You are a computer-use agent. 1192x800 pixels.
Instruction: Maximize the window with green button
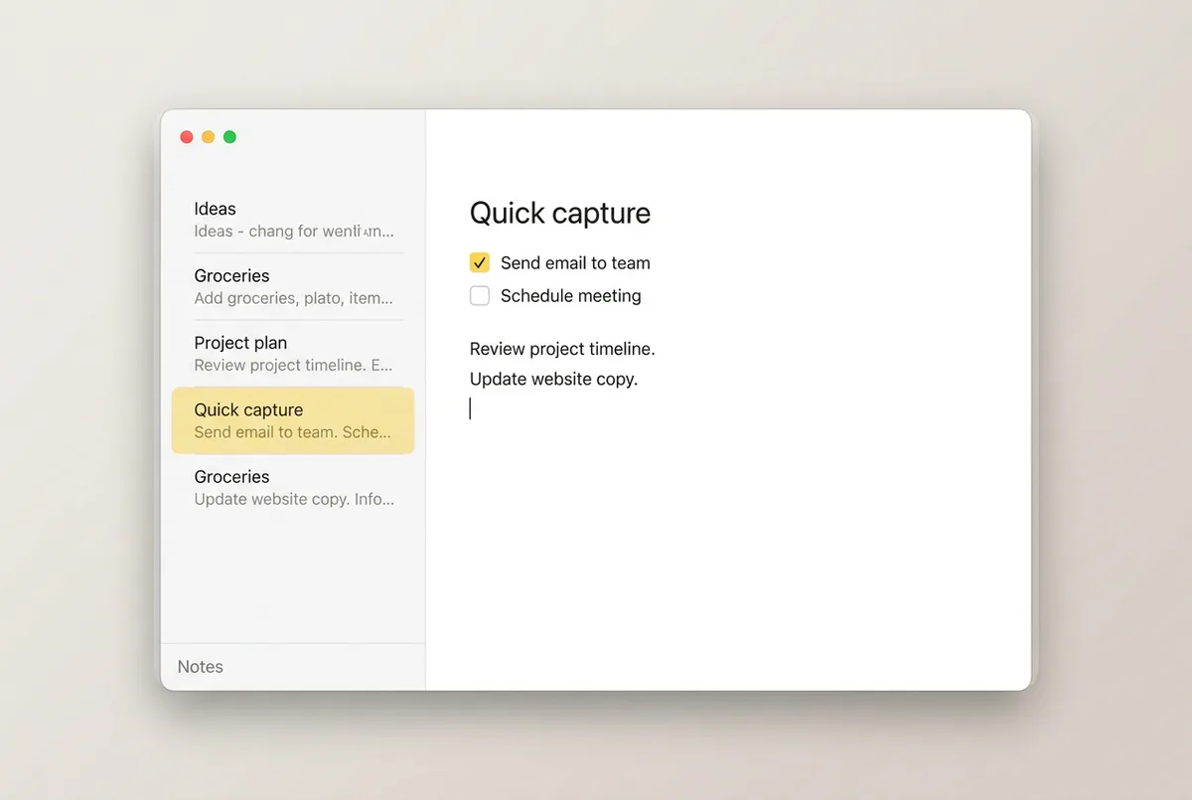[229, 137]
